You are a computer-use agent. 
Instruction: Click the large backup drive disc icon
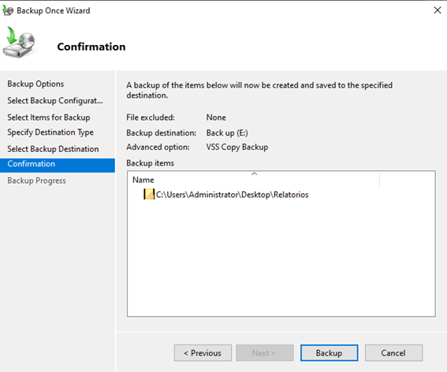click(20, 43)
